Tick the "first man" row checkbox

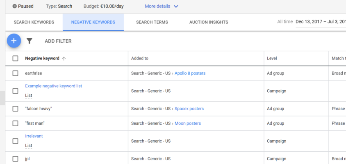pyautogui.click(x=15, y=123)
